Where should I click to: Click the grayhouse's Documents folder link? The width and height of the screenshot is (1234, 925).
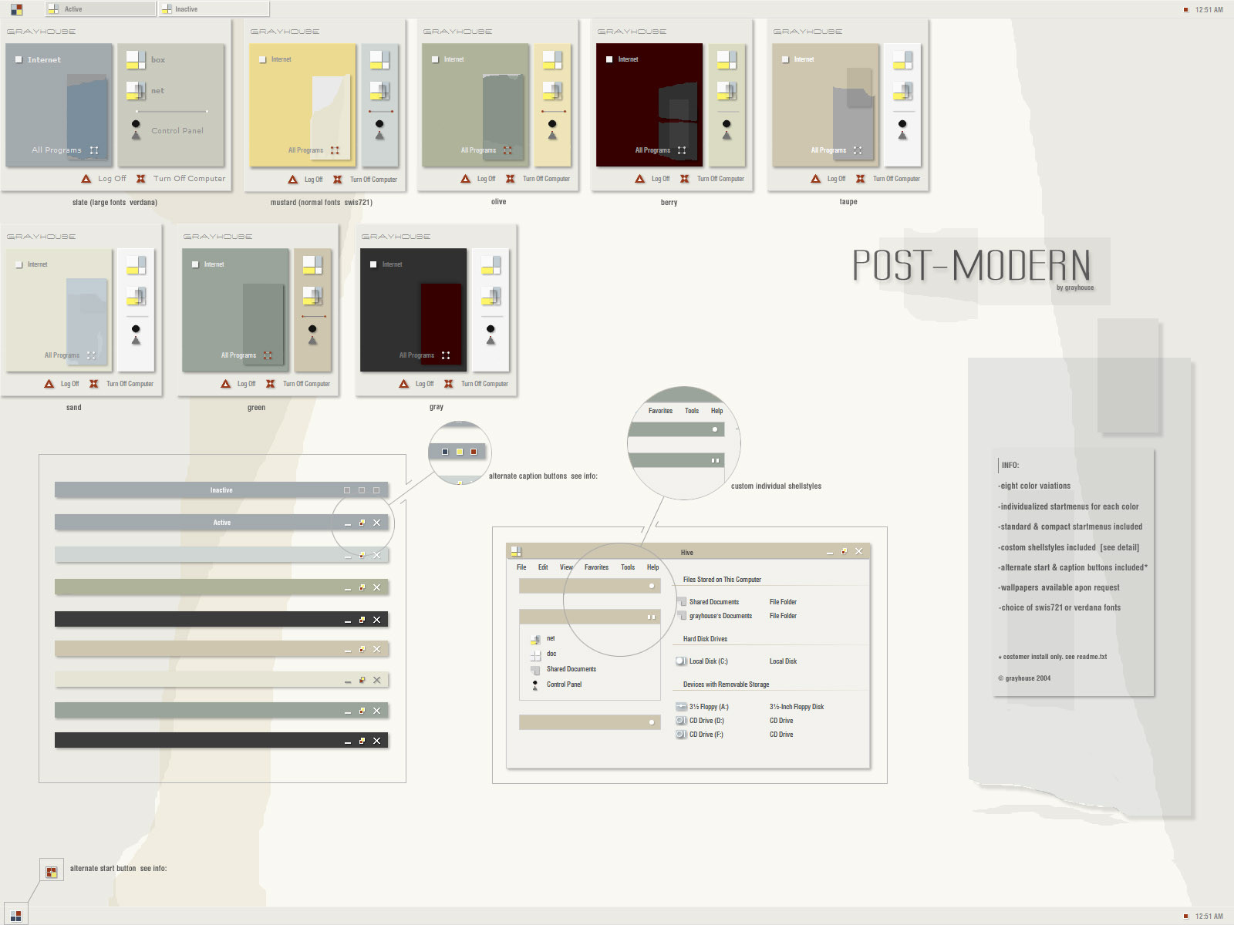coord(720,616)
